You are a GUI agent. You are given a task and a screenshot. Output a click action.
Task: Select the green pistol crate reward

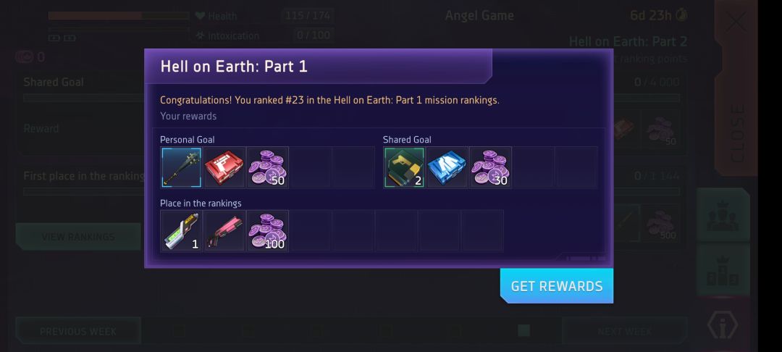404,167
